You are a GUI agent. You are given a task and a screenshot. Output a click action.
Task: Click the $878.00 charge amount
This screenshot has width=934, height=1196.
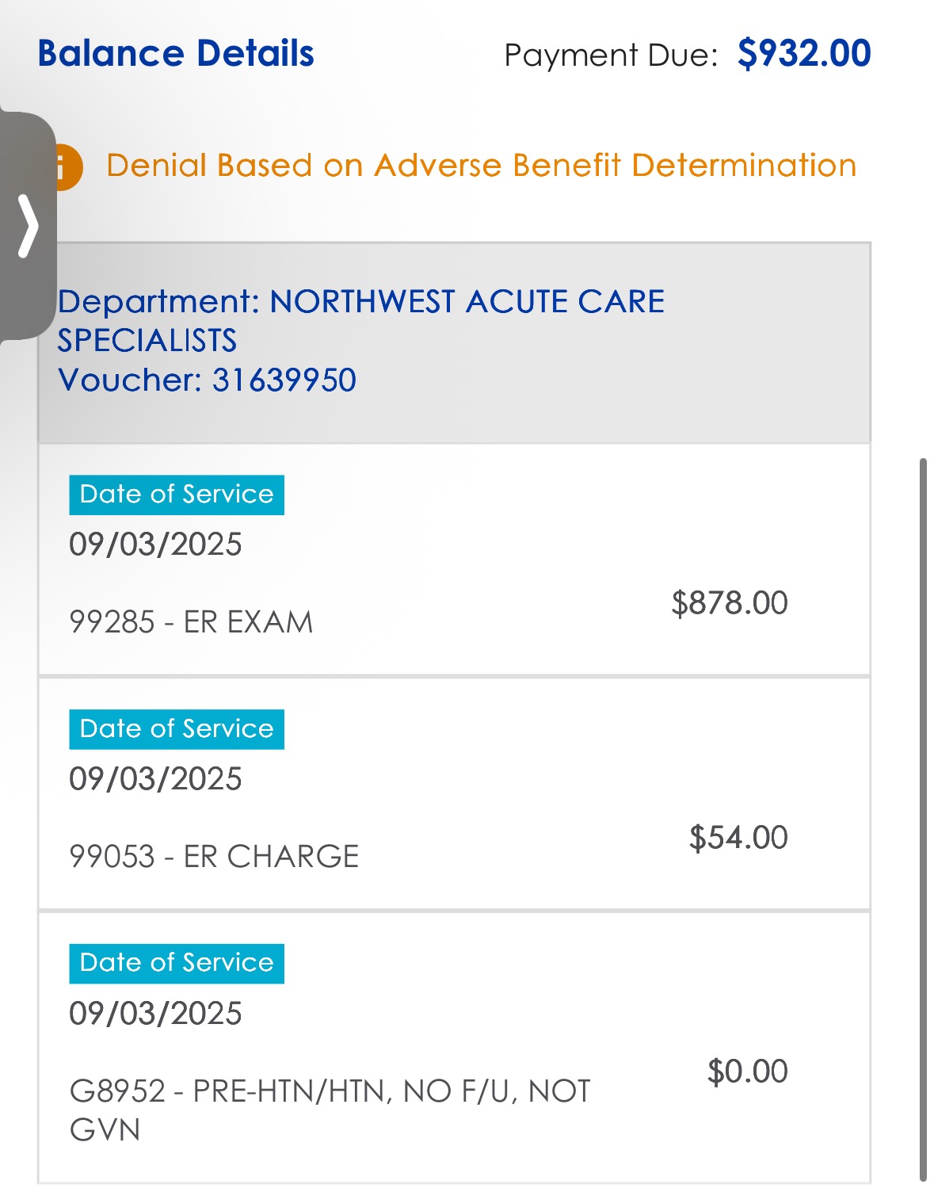729,603
